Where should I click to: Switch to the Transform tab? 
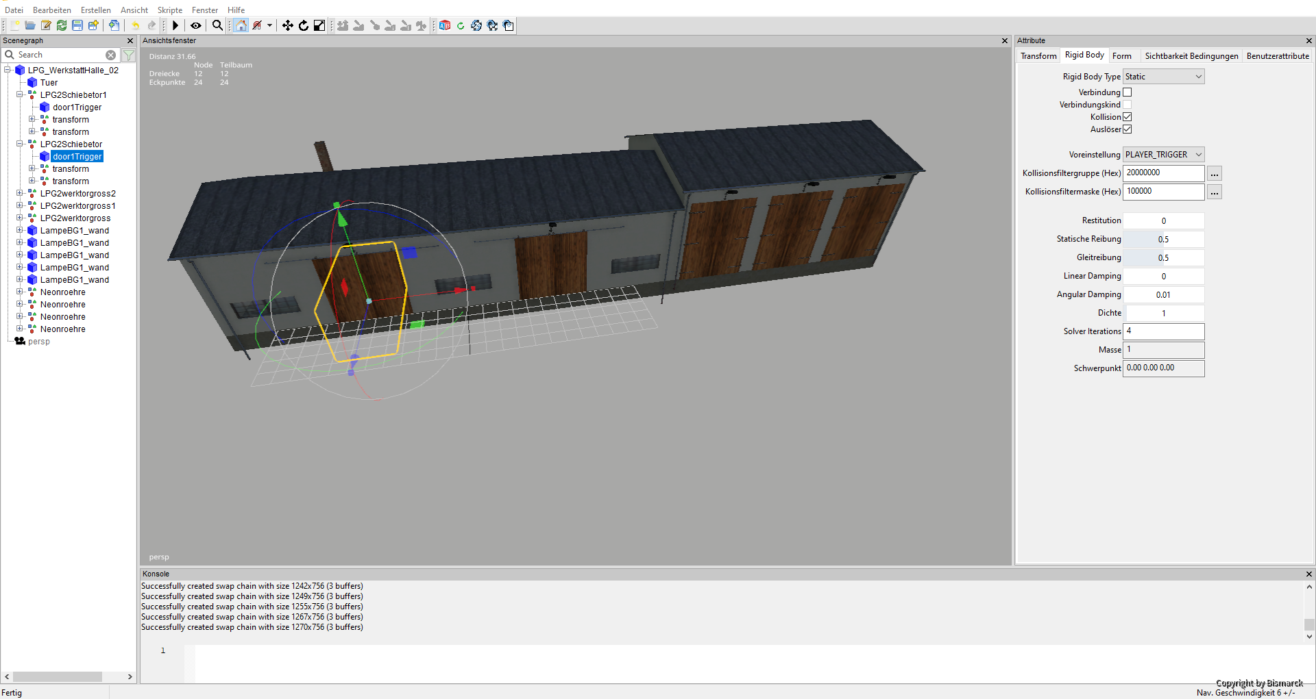(x=1038, y=56)
